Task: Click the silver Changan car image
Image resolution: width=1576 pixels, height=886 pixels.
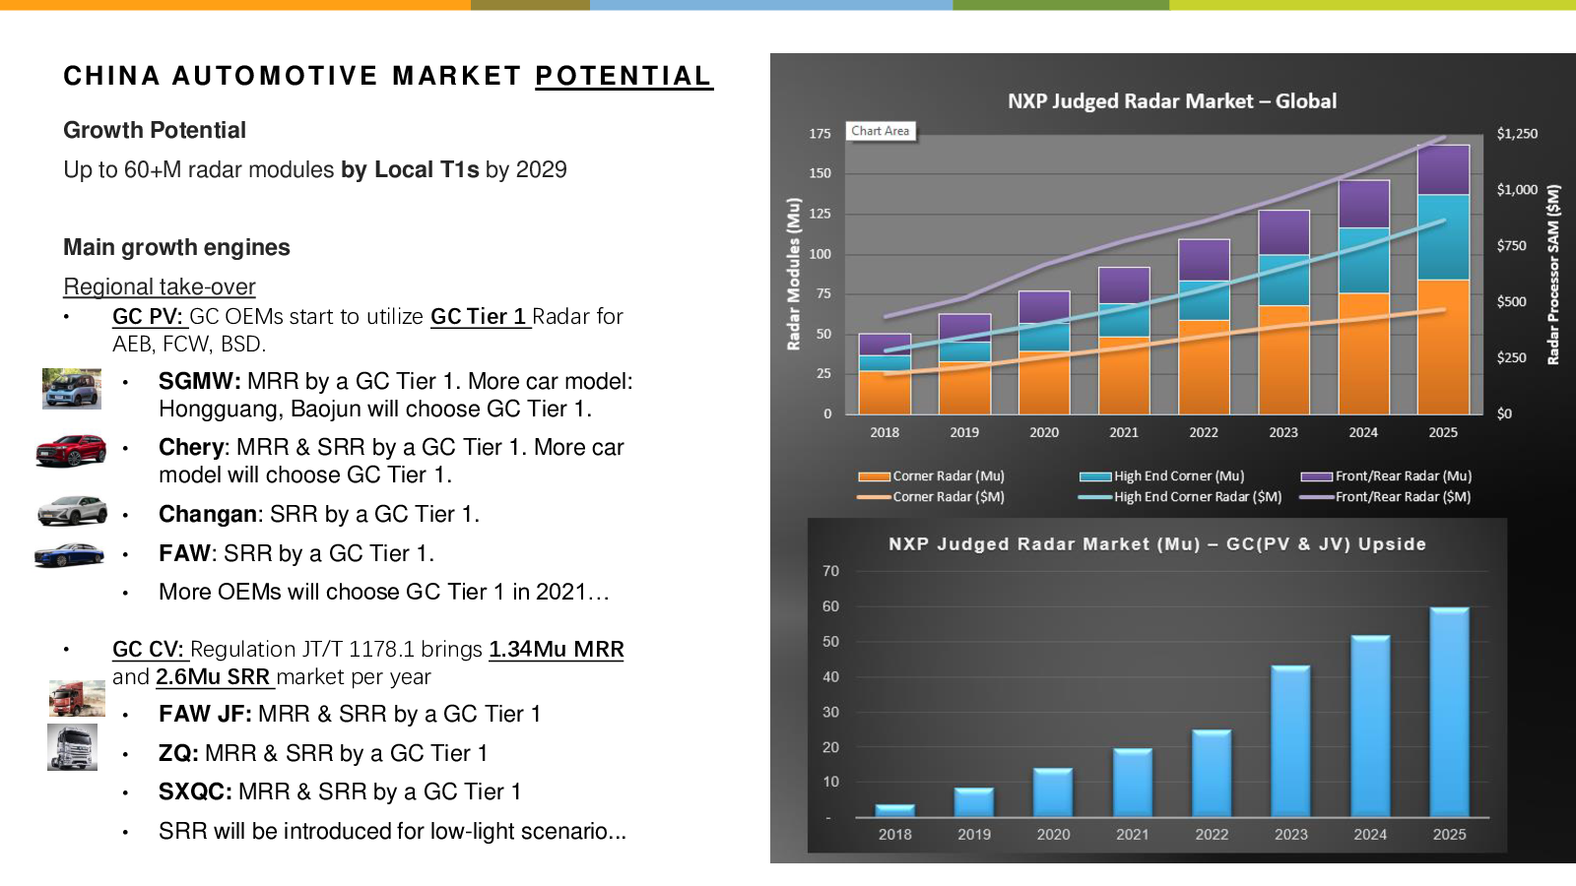Action: tap(72, 511)
